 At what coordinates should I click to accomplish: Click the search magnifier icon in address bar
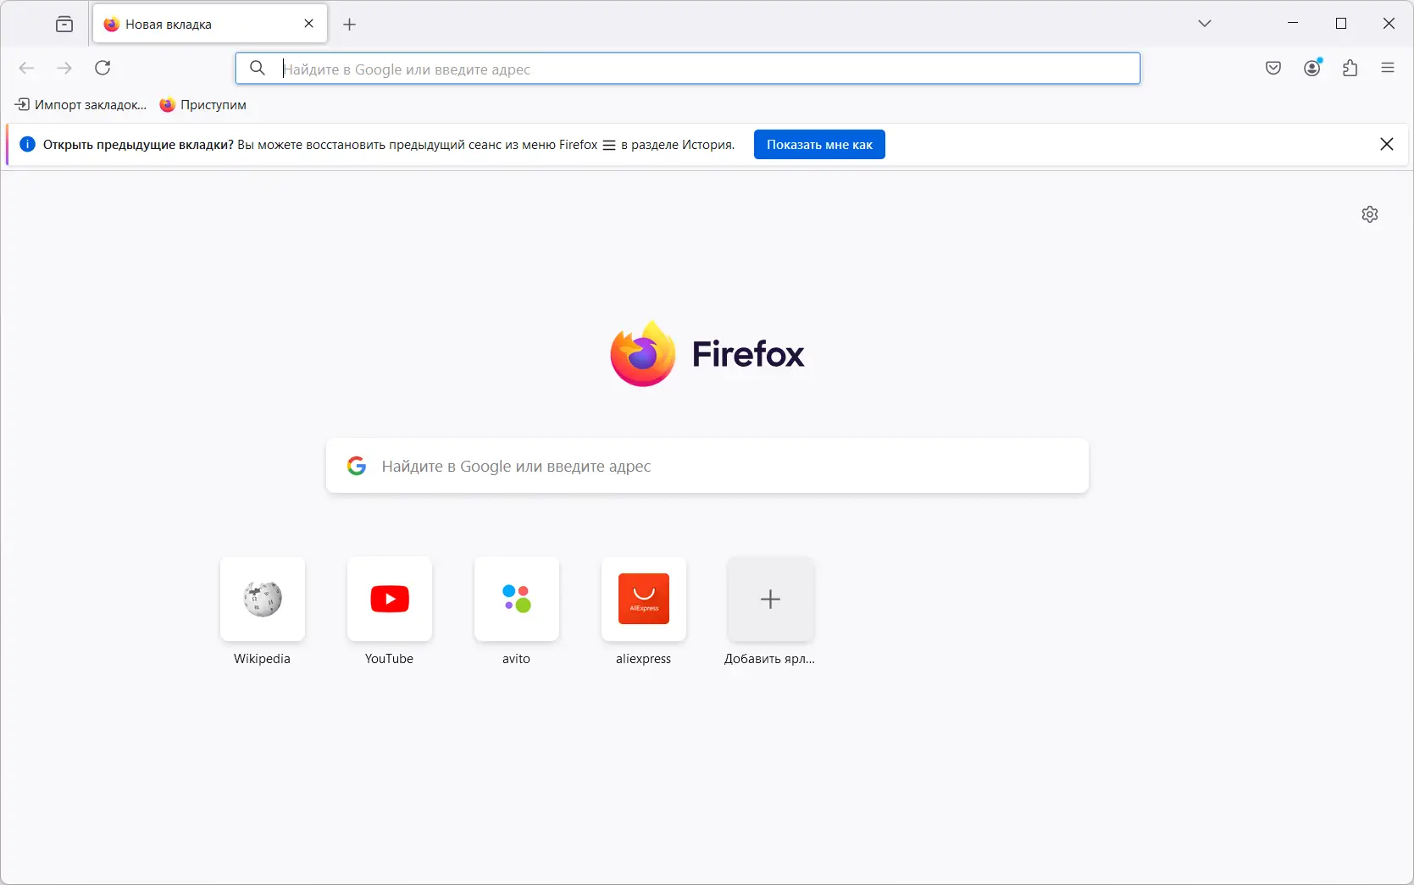(258, 68)
